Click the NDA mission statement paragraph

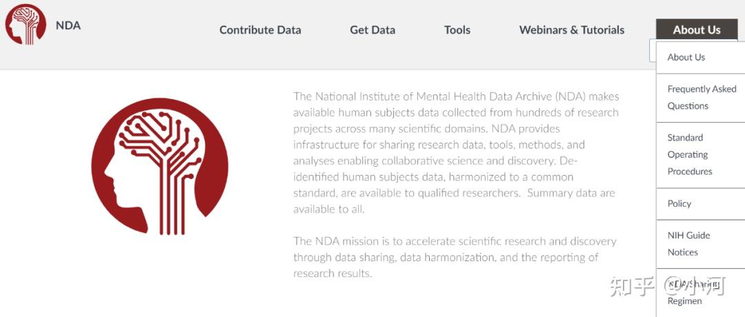pyautogui.click(x=455, y=257)
